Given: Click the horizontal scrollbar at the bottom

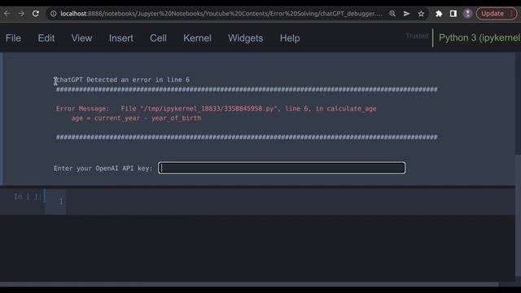Looking at the screenshot, I should [249, 284].
